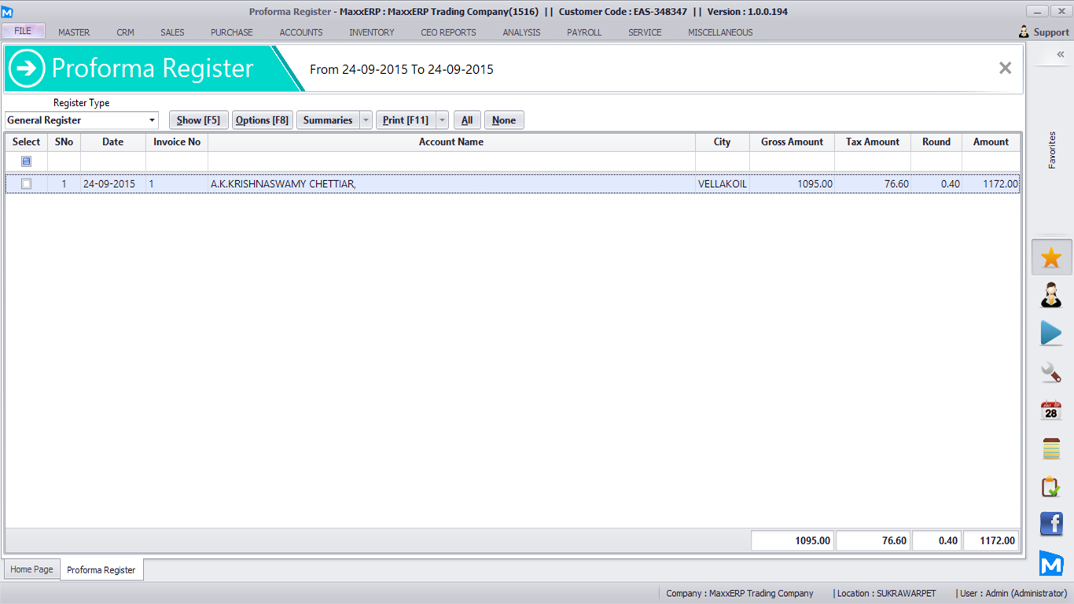Sort by the Gross Amount column header
1074x604 pixels.
click(792, 142)
